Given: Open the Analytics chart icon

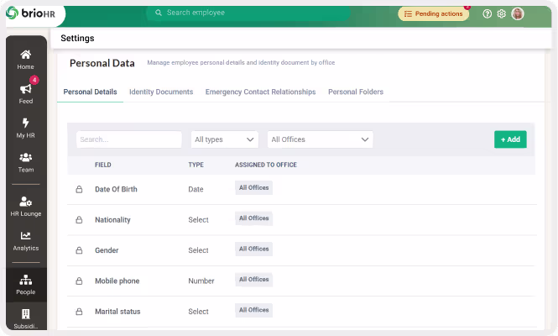Looking at the screenshot, I should coord(25,237).
